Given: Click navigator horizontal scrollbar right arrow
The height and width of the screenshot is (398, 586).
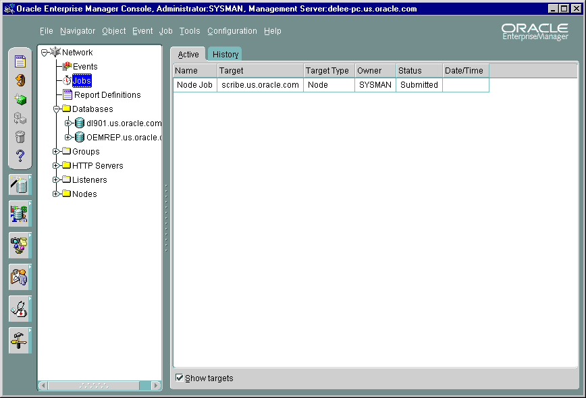Looking at the screenshot, I should tap(157, 386).
